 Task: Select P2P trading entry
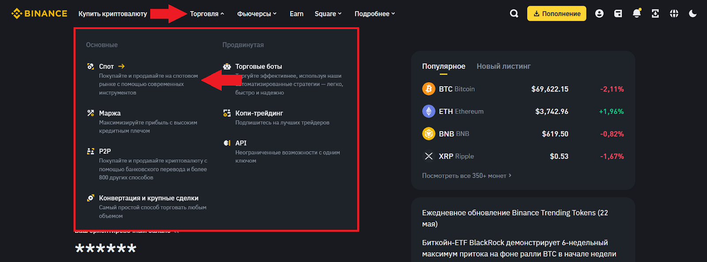click(148, 164)
